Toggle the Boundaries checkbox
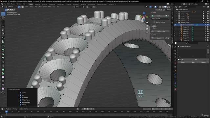The height and width of the screenshot is (118, 210). pos(20,98)
